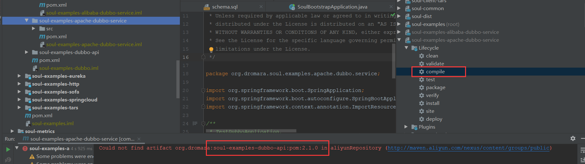Click the red error icon for soul-examples-a

(x=25, y=149)
